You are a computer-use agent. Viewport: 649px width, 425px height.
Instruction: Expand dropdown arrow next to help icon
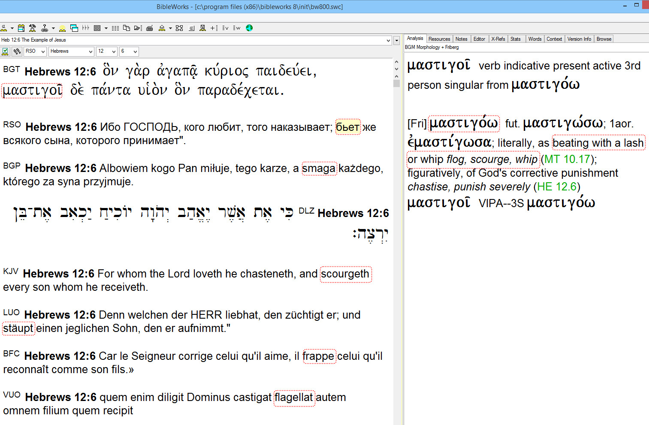click(x=53, y=28)
